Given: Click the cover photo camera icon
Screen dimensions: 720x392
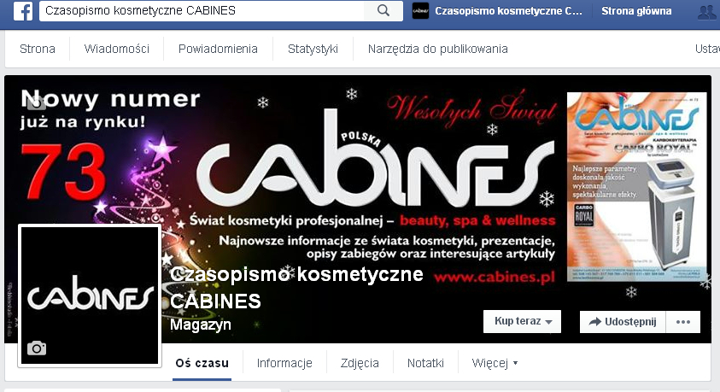Looking at the screenshot, I should pyautogui.click(x=36, y=102).
